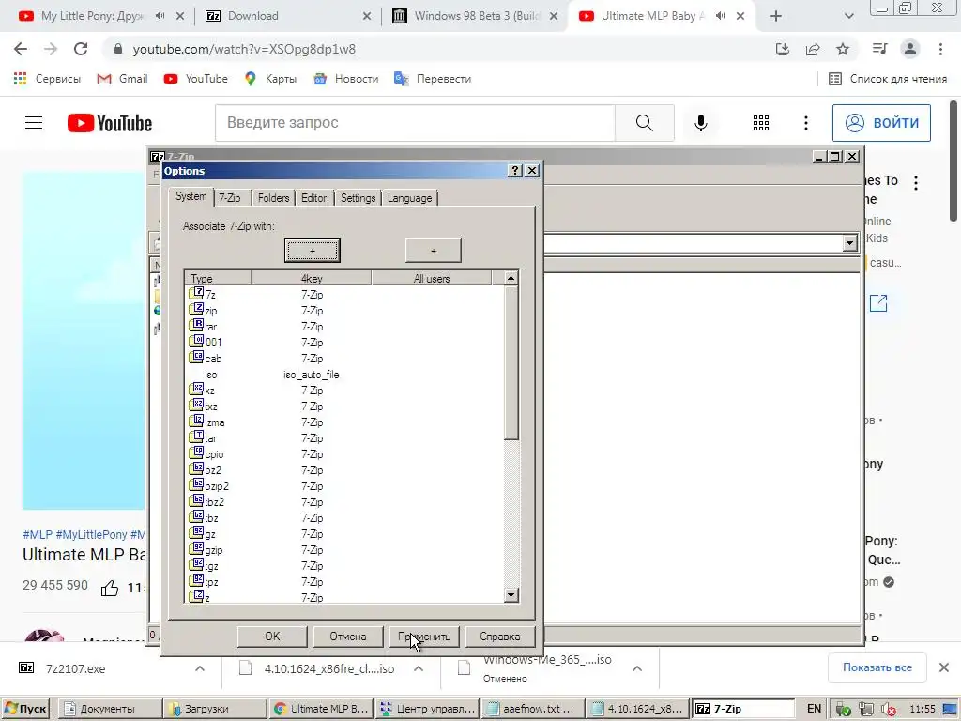
Task: Open the Перевести bookmark
Action: 433,79
